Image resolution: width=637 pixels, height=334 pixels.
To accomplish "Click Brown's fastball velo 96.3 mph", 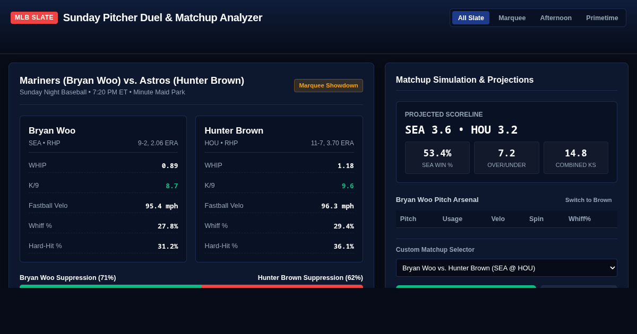I will tap(338, 206).
